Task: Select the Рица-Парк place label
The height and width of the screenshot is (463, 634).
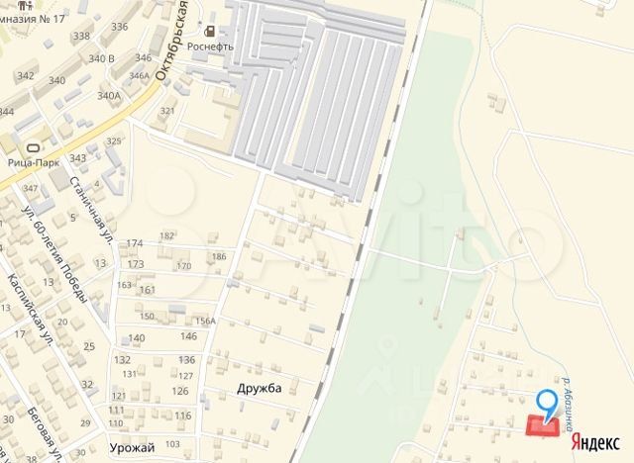Action: (x=34, y=162)
